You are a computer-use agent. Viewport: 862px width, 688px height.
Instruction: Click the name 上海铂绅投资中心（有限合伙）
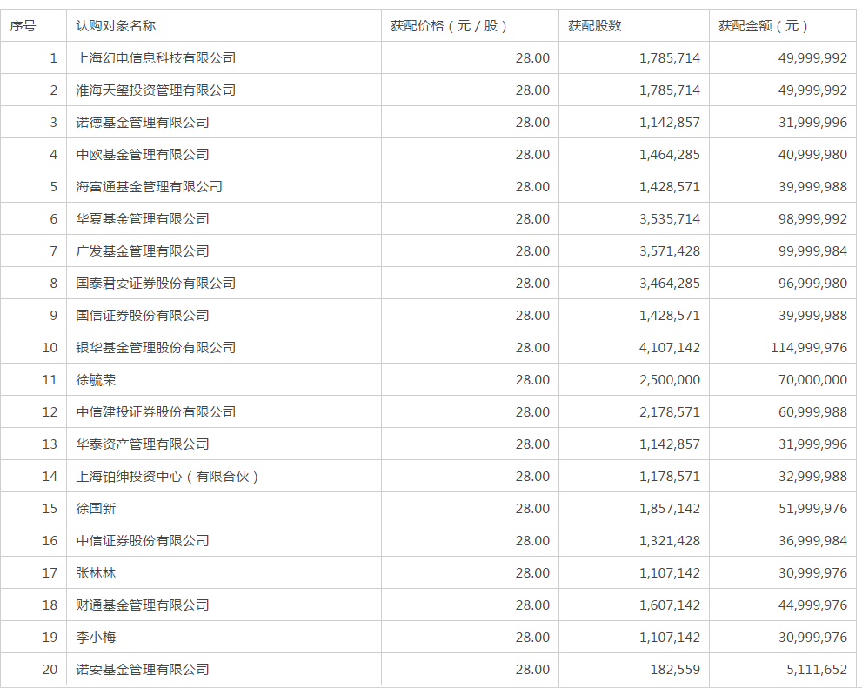[167, 477]
